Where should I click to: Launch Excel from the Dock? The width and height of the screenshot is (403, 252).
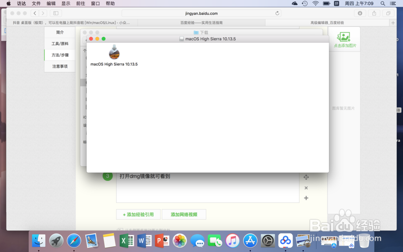point(127,241)
